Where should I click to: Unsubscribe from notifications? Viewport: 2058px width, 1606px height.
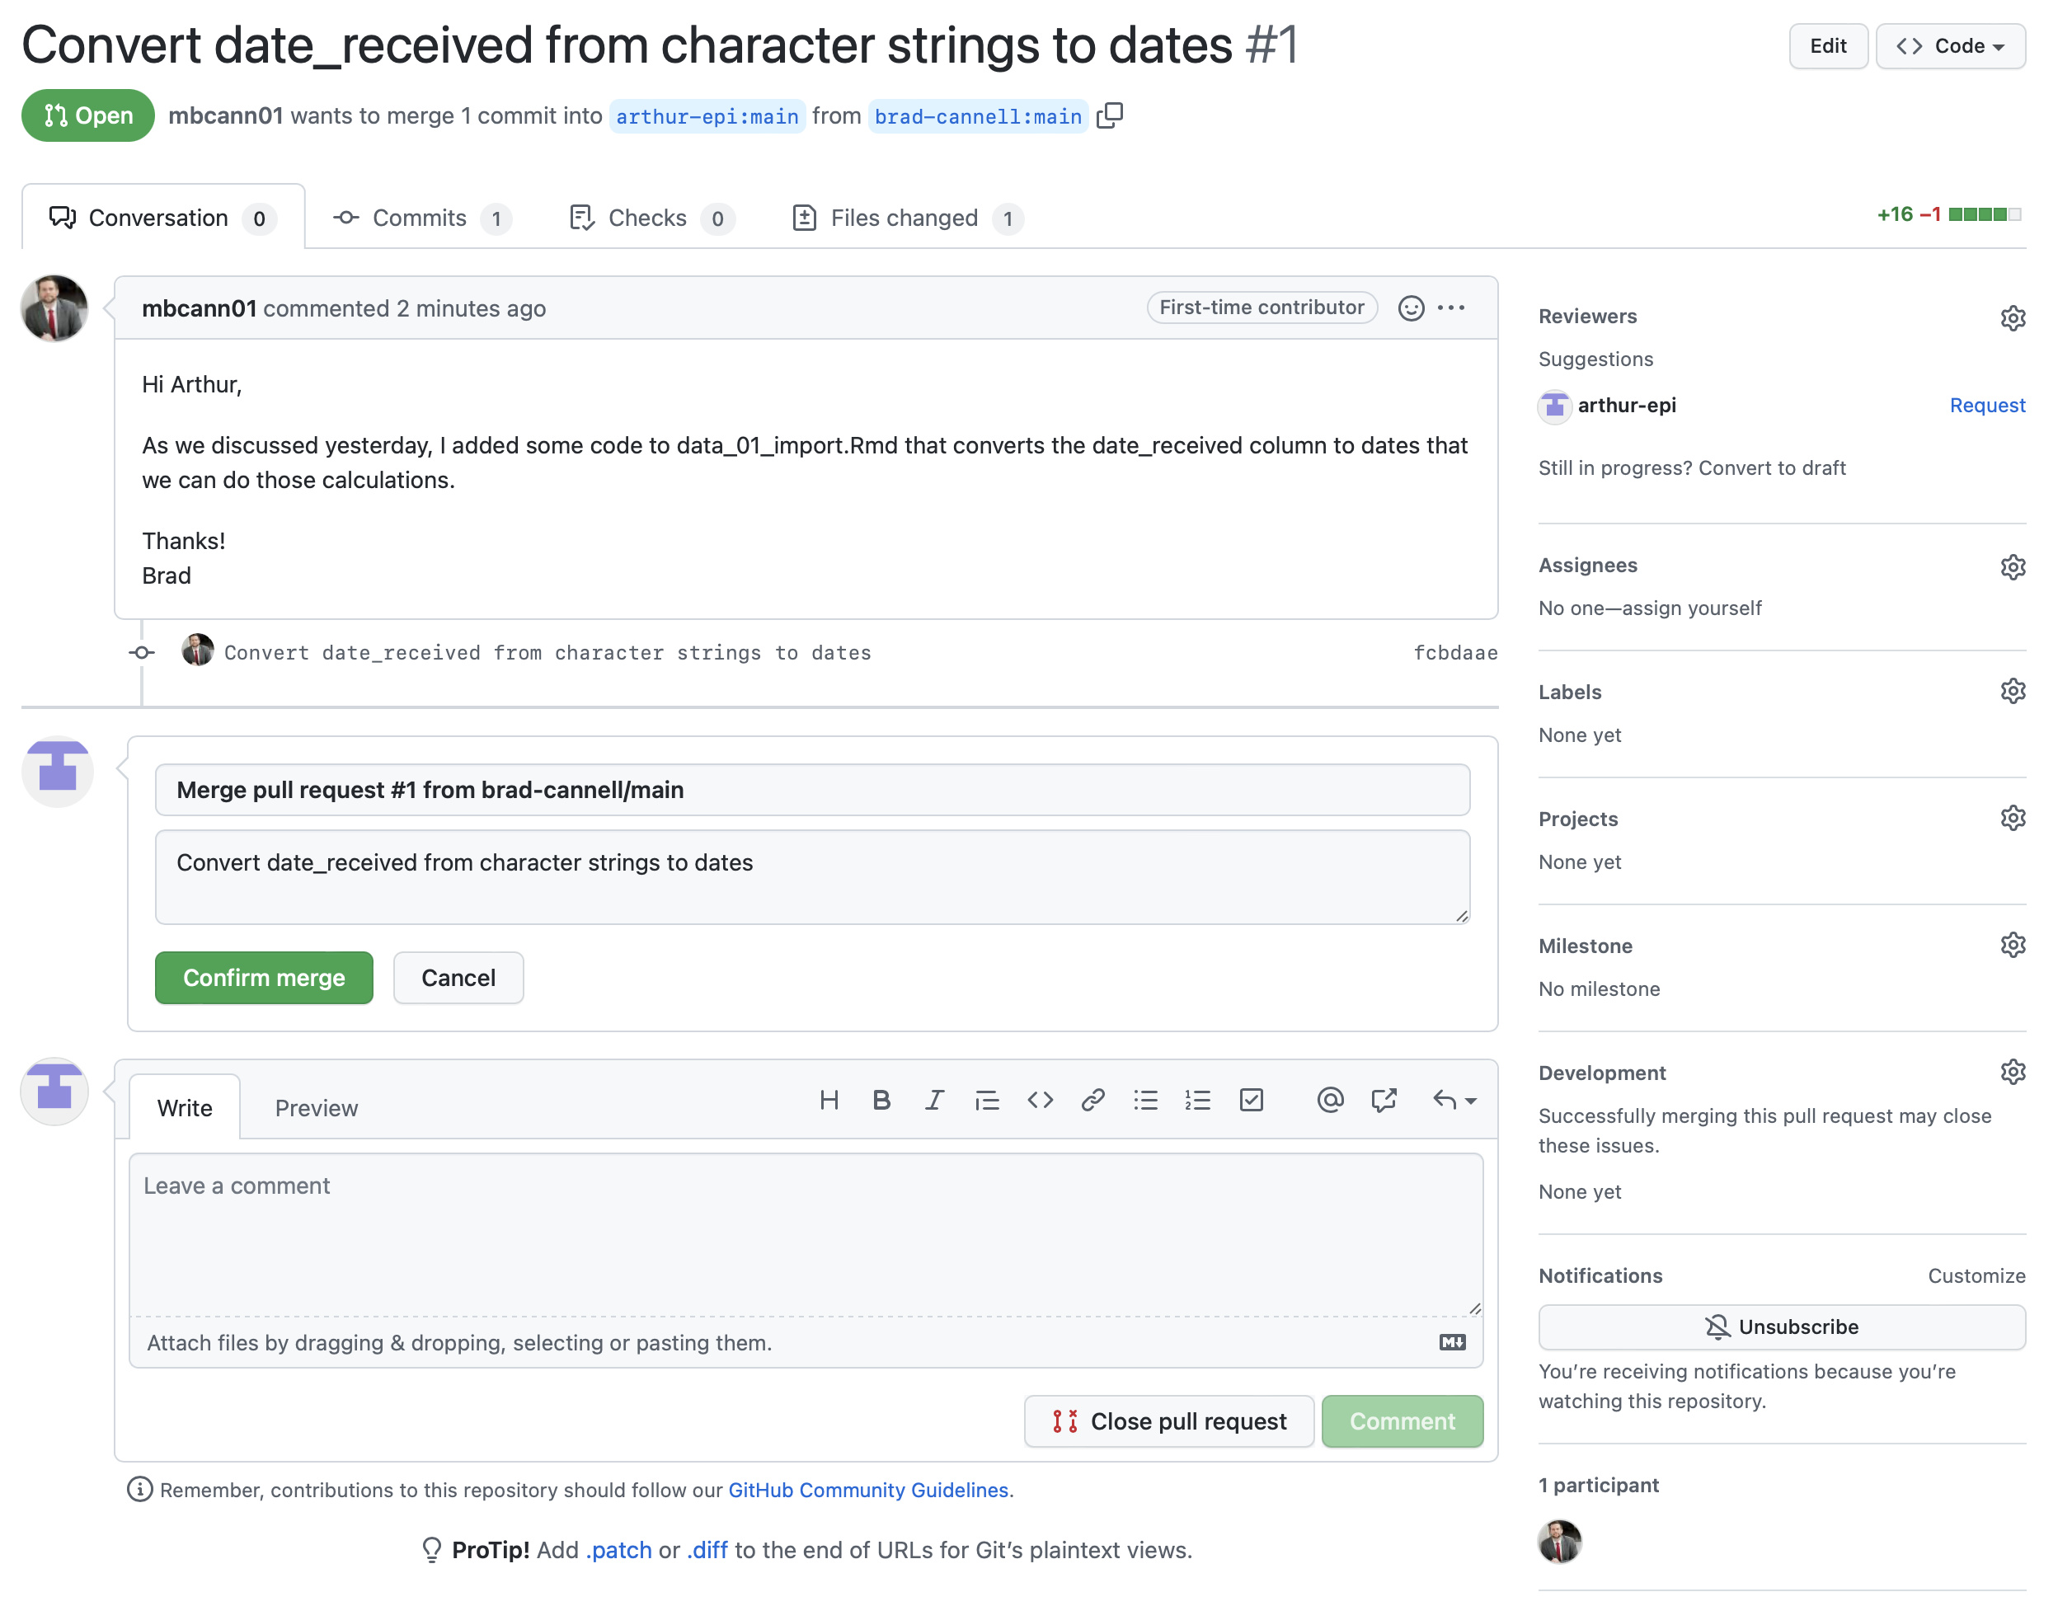click(x=1782, y=1327)
